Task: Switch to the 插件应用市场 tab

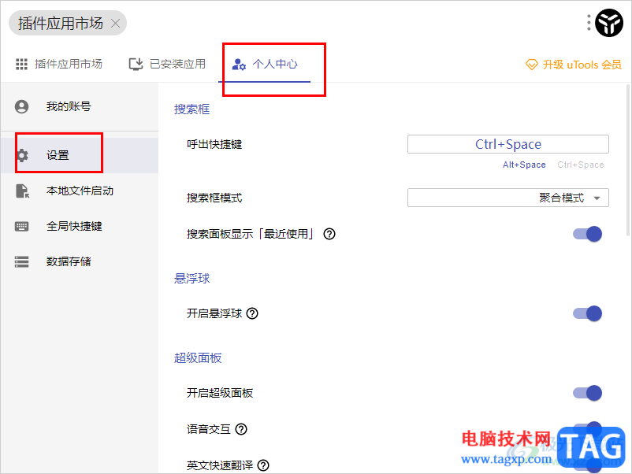Action: point(59,64)
